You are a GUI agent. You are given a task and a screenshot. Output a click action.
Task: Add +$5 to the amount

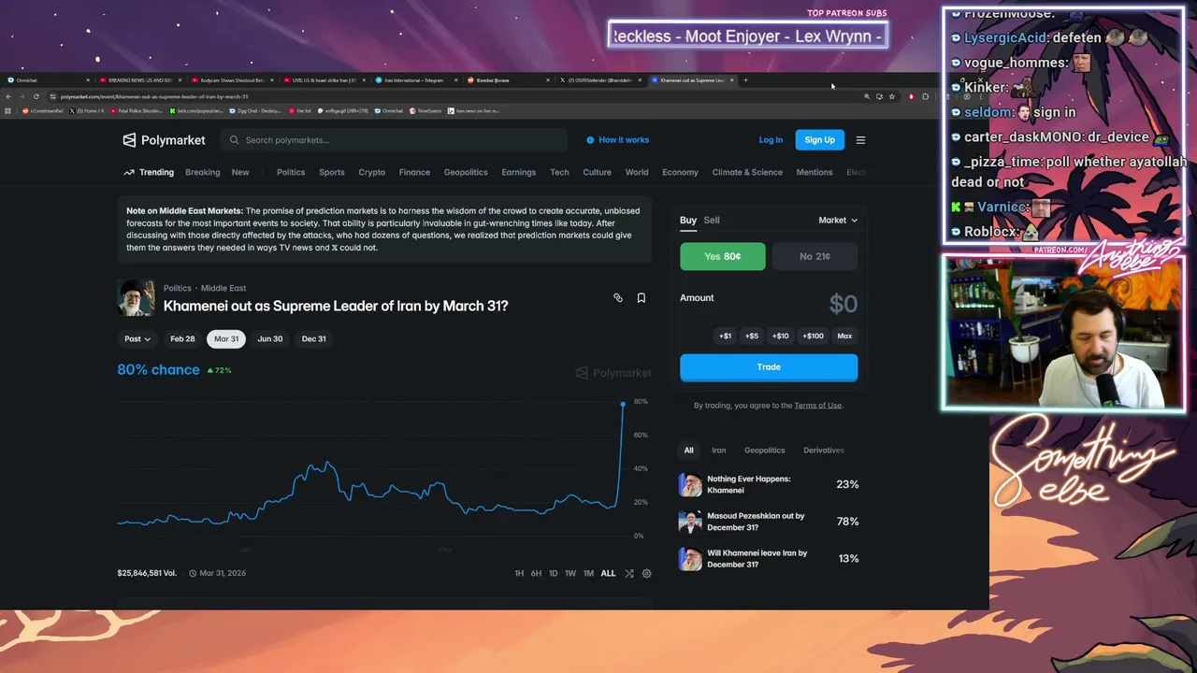(x=752, y=336)
